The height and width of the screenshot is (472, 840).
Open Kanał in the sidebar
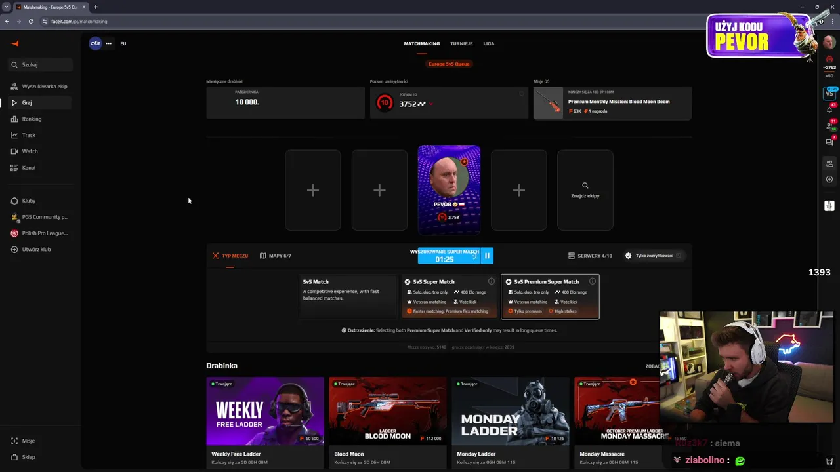41,168
